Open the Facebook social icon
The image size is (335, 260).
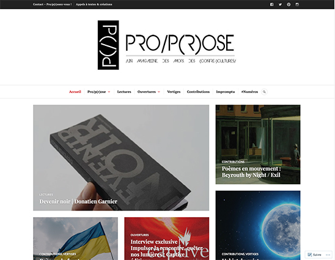[x=271, y=4]
